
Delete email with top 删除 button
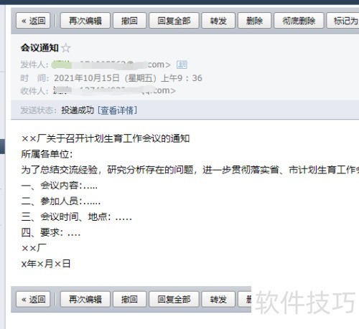pos(254,21)
